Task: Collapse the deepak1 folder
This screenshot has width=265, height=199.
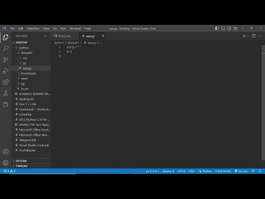Action: pos(18,53)
